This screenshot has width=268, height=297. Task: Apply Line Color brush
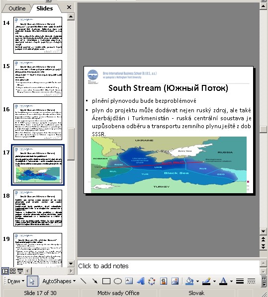[206, 281]
